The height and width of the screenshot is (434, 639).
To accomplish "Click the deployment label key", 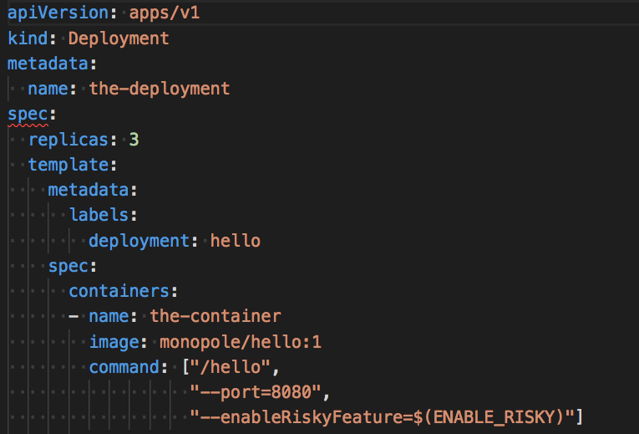I will 139,241.
